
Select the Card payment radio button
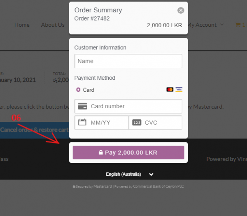click(78, 90)
